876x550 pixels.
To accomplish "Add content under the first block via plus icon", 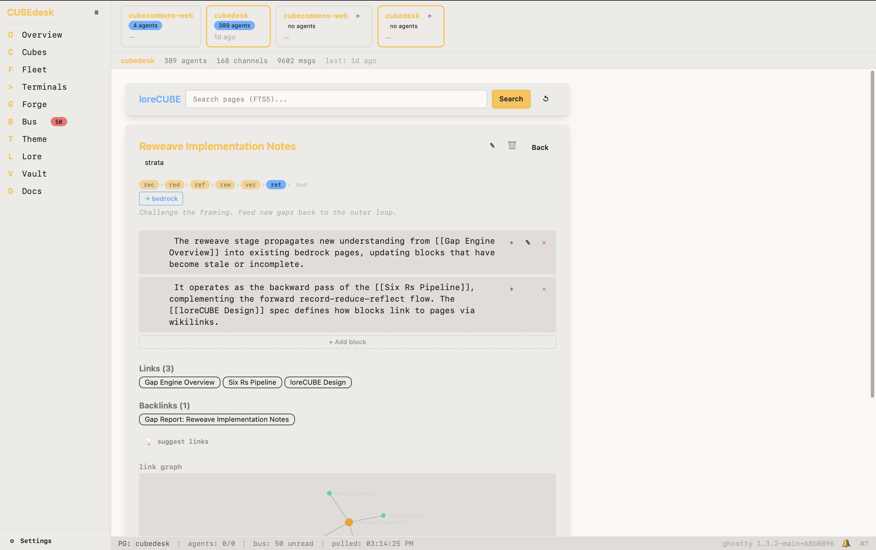I will [512, 243].
